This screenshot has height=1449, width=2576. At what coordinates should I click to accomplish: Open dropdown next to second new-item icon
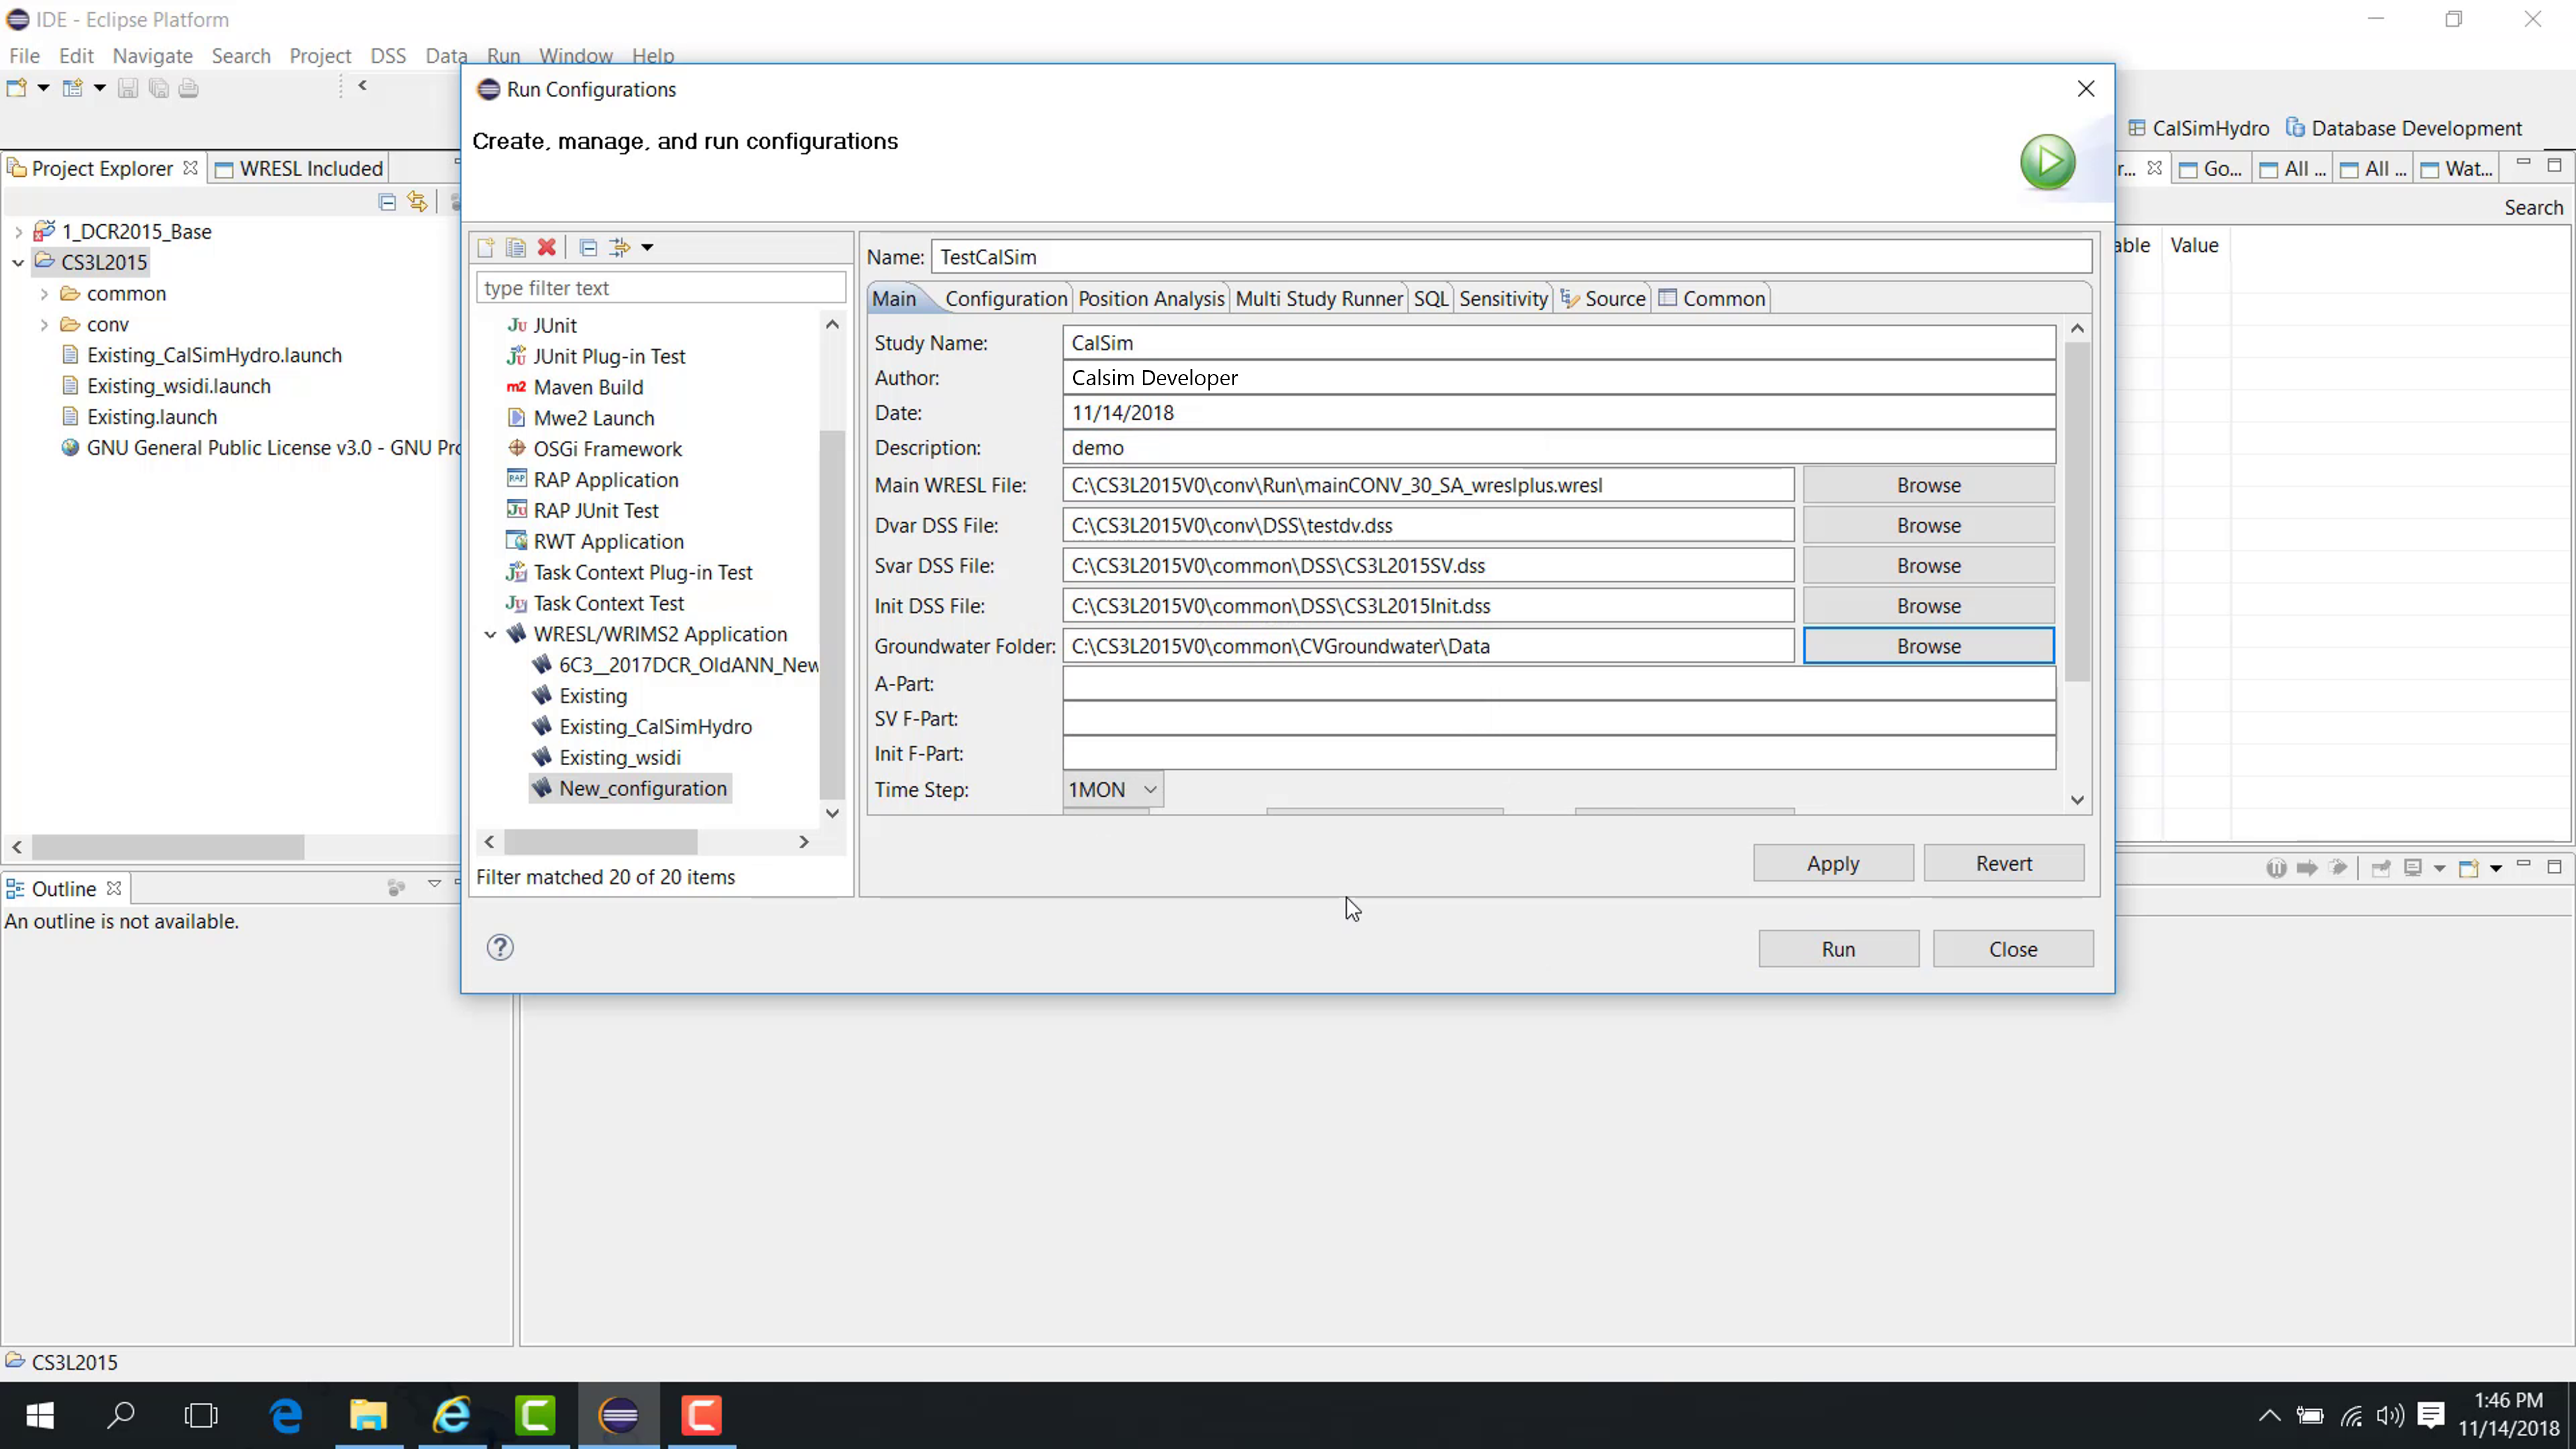pos(99,88)
